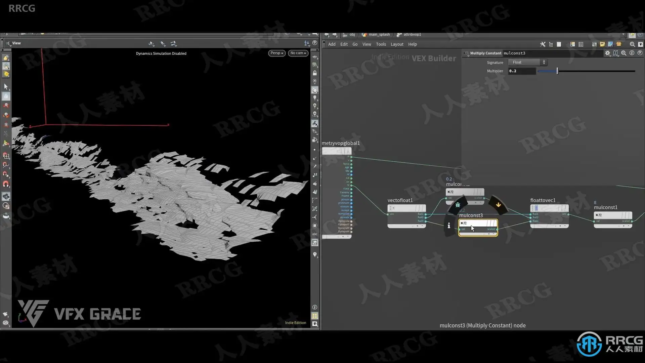Click the Multiplier value field
The width and height of the screenshot is (645, 363).
click(521, 71)
